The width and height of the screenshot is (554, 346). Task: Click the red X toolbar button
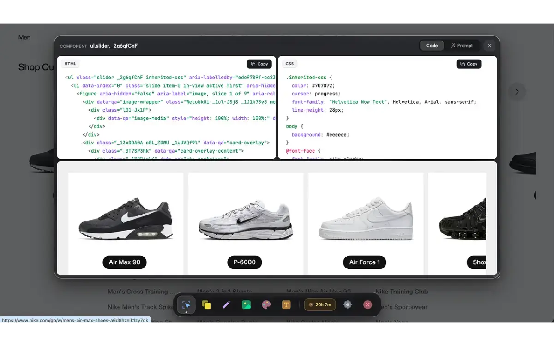367,305
